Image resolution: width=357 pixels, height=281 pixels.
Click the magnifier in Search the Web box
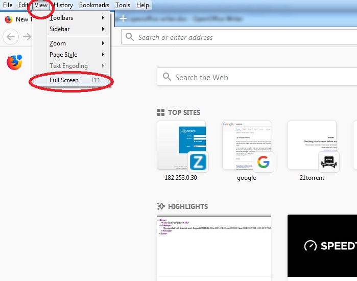tap(167, 77)
